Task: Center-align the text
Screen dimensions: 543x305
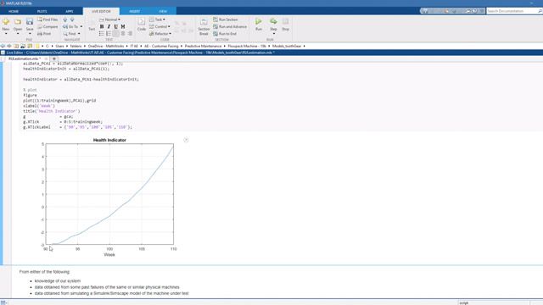Action: click(123, 34)
